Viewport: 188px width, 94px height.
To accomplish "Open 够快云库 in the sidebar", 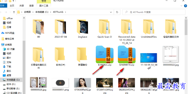I will 8,39.
